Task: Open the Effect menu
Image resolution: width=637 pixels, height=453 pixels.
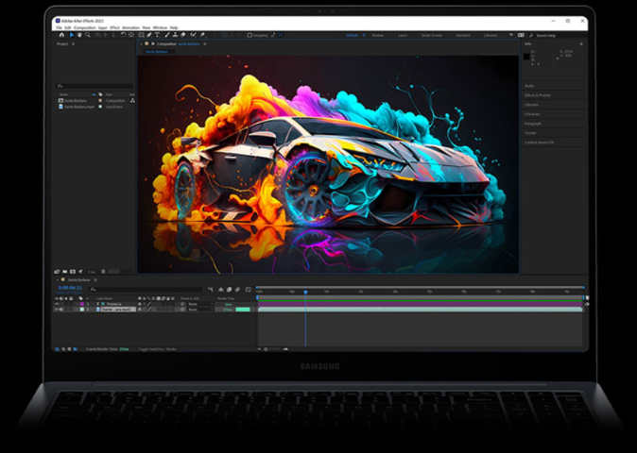Action: coord(114,27)
